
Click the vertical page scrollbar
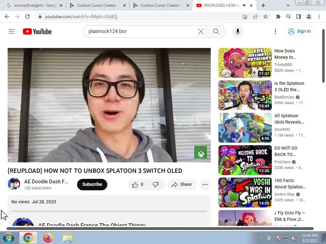click(x=323, y=56)
